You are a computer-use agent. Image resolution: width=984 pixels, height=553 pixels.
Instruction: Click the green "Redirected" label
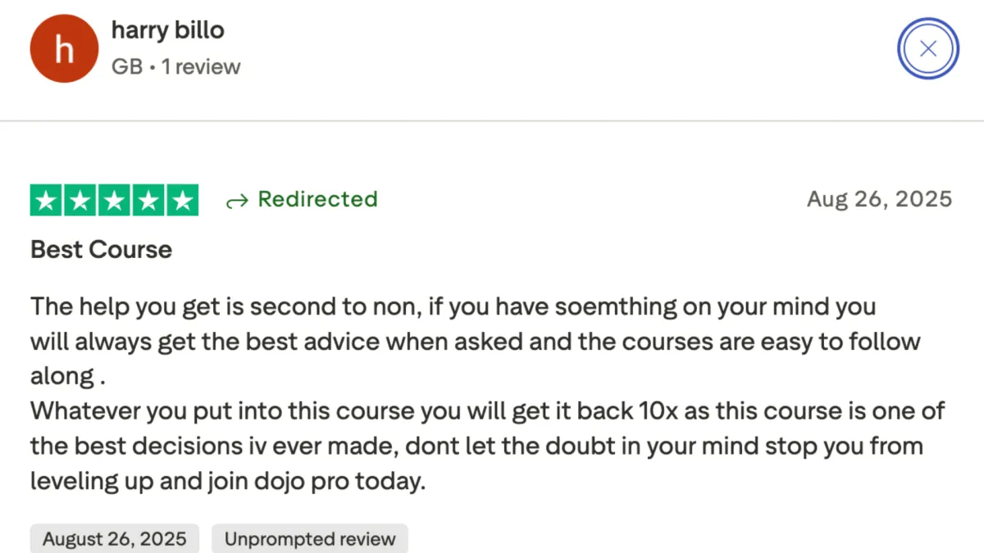[x=318, y=199]
